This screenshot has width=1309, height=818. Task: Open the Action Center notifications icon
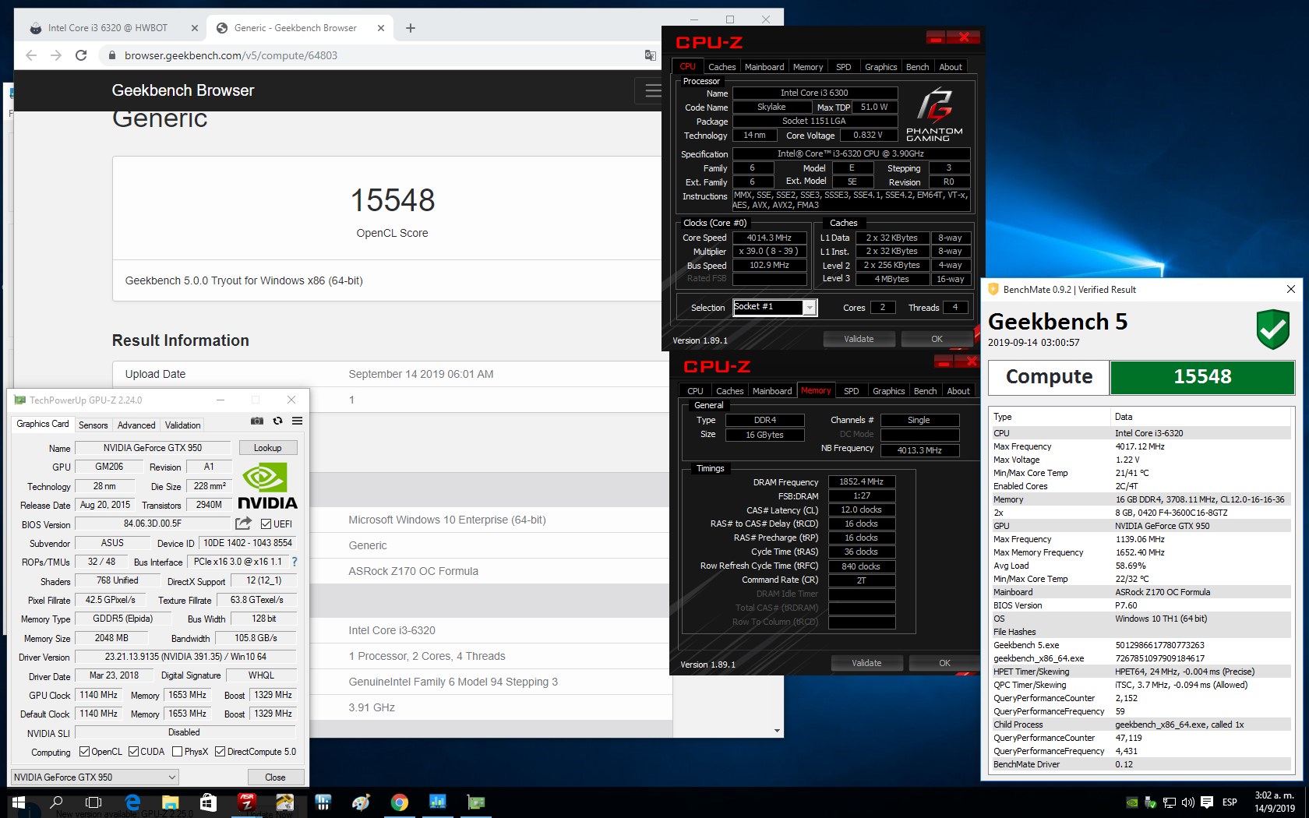pyautogui.click(x=1207, y=802)
